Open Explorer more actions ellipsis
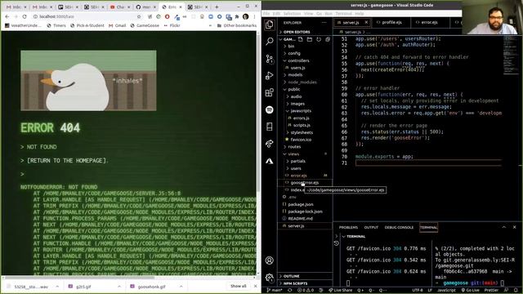Screen dimensions: 523x294 [324, 23]
